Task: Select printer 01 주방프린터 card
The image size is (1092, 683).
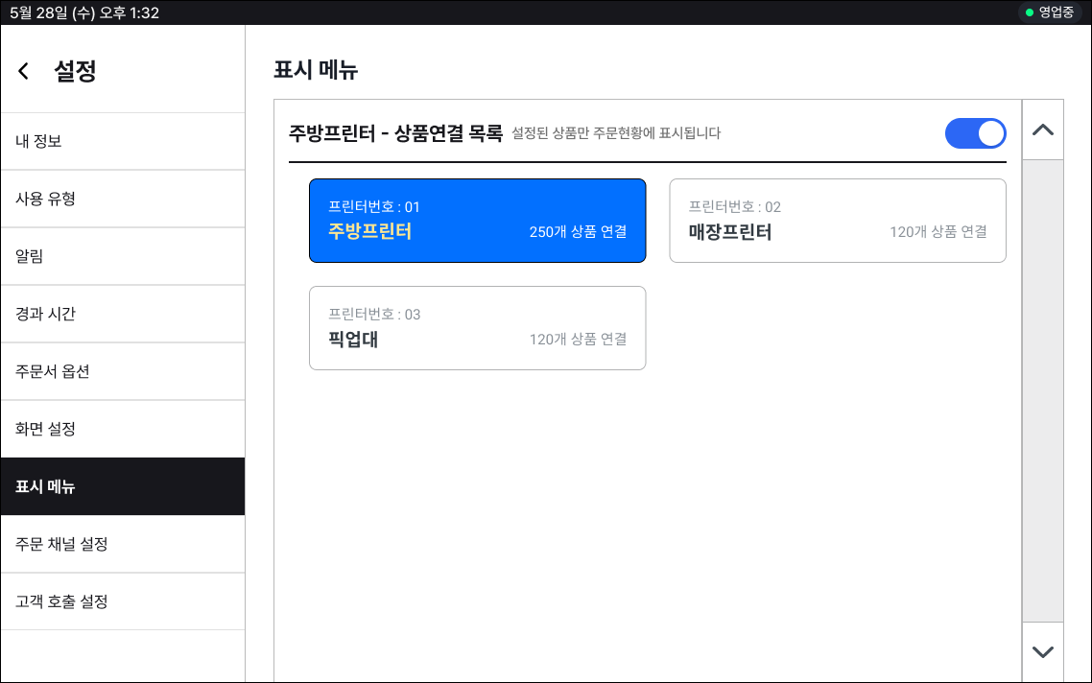Action: 477,221
